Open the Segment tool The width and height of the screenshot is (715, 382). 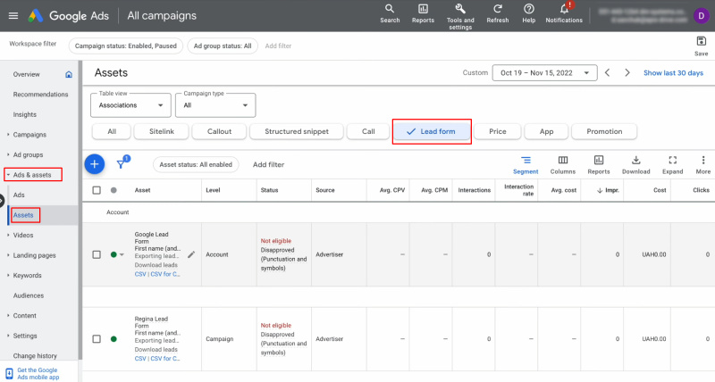tap(526, 165)
